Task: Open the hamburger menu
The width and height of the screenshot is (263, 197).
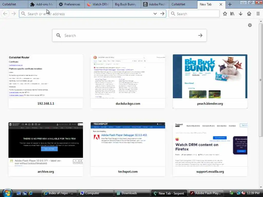Action: click(258, 14)
